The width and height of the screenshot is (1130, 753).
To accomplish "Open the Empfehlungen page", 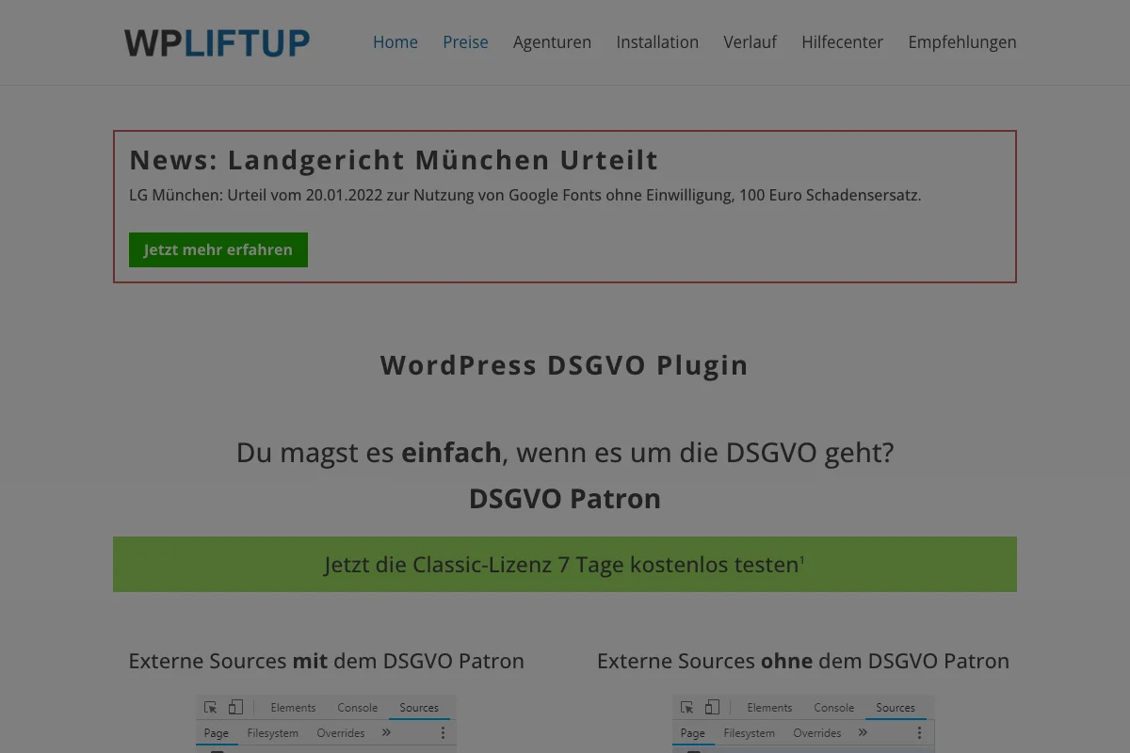I will (x=962, y=42).
